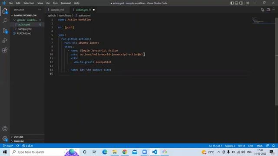The height and width of the screenshot is (156, 278).
Task: Open the Mail app from the taskbar
Action: tap(135, 152)
